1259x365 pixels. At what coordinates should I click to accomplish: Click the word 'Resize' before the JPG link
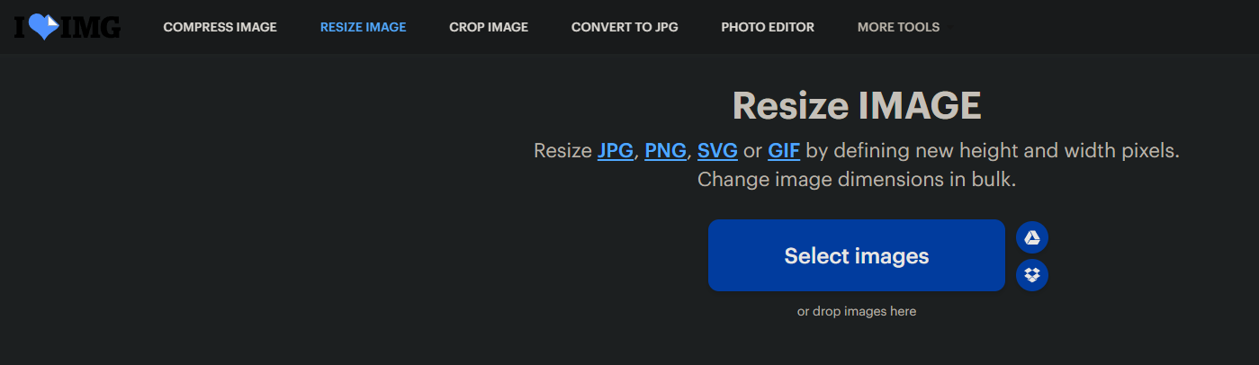coord(562,150)
